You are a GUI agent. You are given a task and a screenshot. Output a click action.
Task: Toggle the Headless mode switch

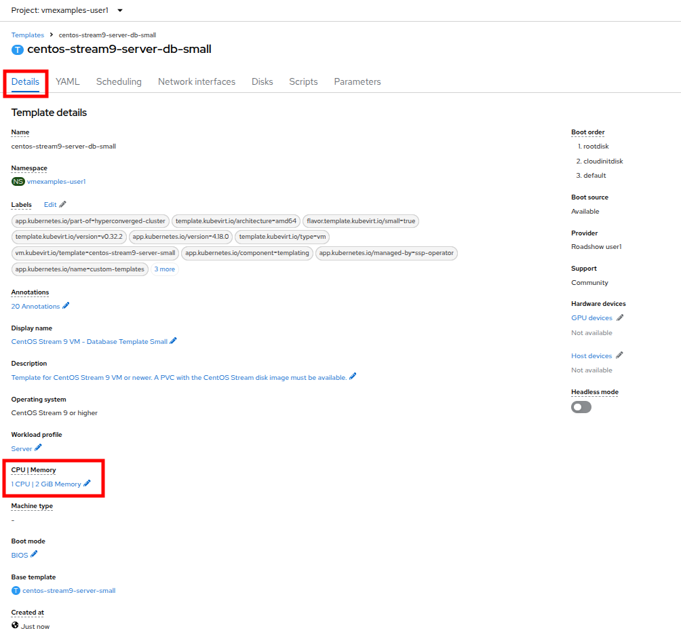(581, 407)
